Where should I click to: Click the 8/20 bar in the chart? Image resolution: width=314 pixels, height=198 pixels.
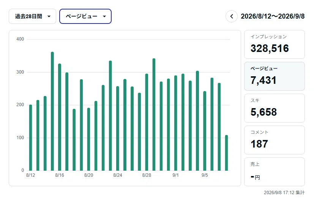click(88, 139)
